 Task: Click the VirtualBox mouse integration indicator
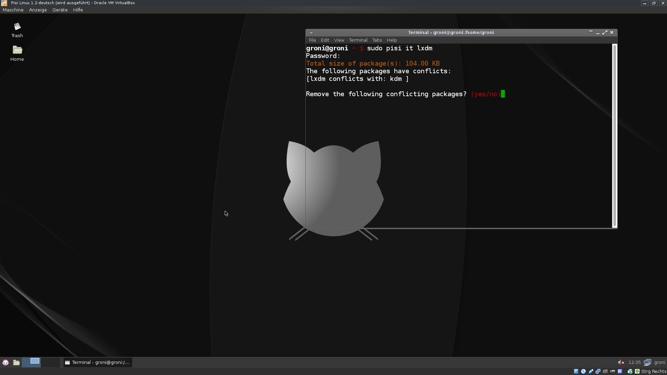click(630, 371)
